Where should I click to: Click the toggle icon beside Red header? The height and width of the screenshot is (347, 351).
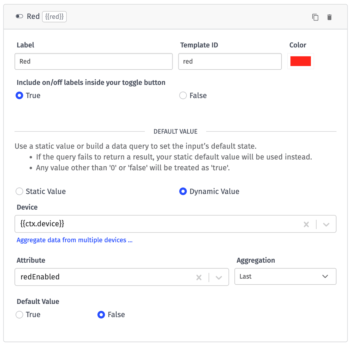tap(19, 16)
